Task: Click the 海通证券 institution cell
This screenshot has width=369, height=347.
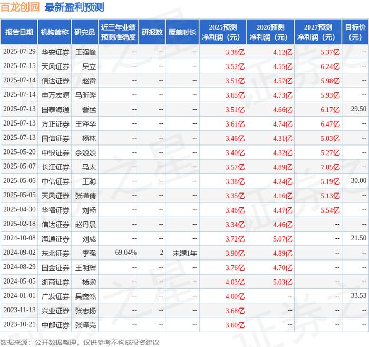Action: [x=55, y=239]
